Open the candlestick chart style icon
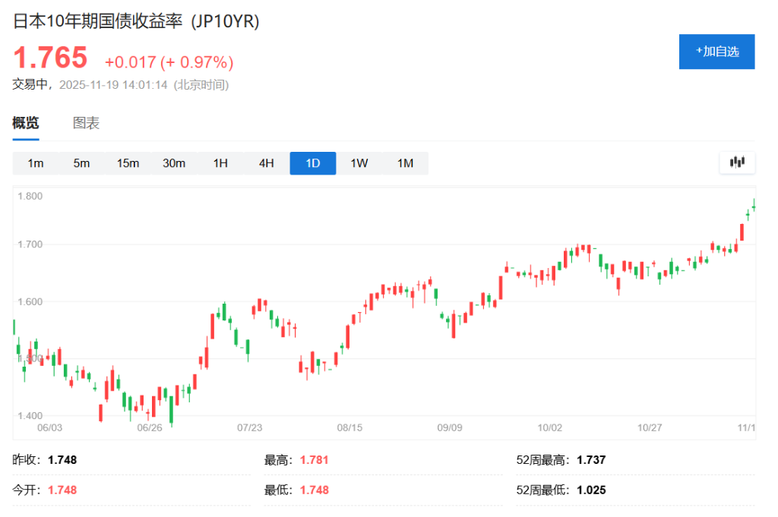This screenshot has width=778, height=517. (x=735, y=162)
